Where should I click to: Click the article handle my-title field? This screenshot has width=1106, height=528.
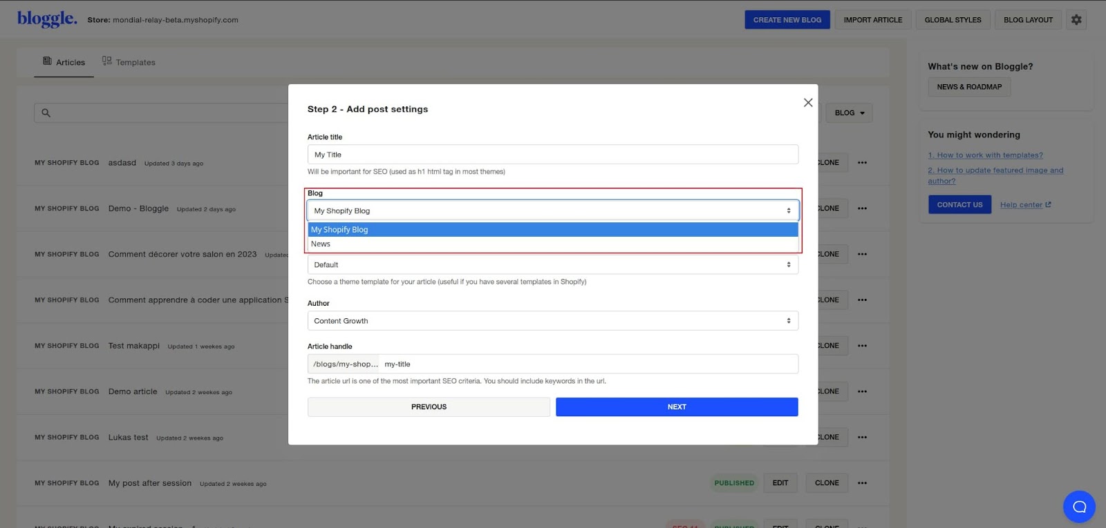coord(589,364)
